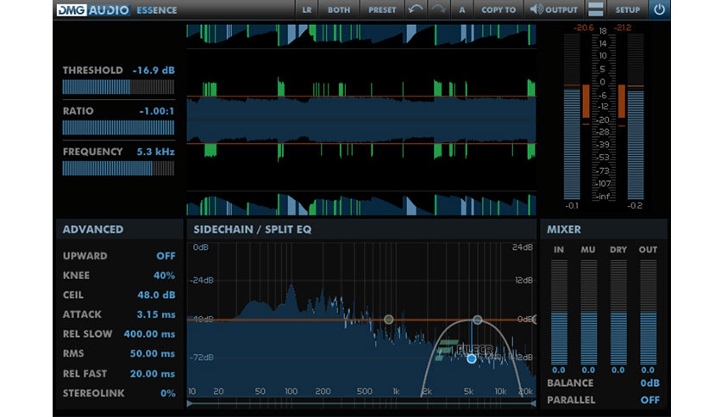This screenshot has width=721, height=417.
Task: Click the Attack 3.15 ms value field
Action: [x=156, y=314]
